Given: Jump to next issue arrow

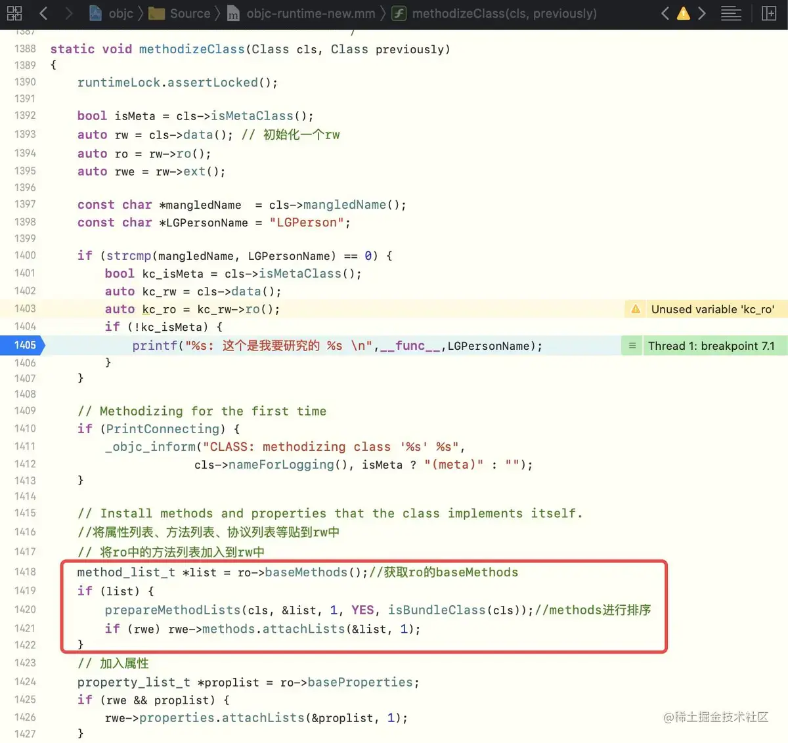Looking at the screenshot, I should (x=701, y=13).
